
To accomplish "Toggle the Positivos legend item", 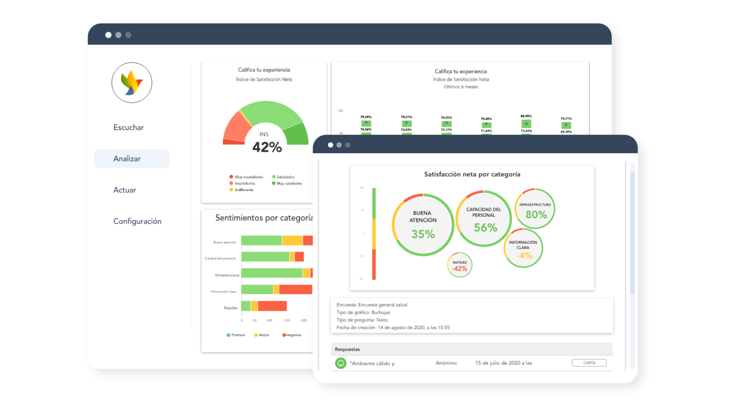I will tap(236, 335).
